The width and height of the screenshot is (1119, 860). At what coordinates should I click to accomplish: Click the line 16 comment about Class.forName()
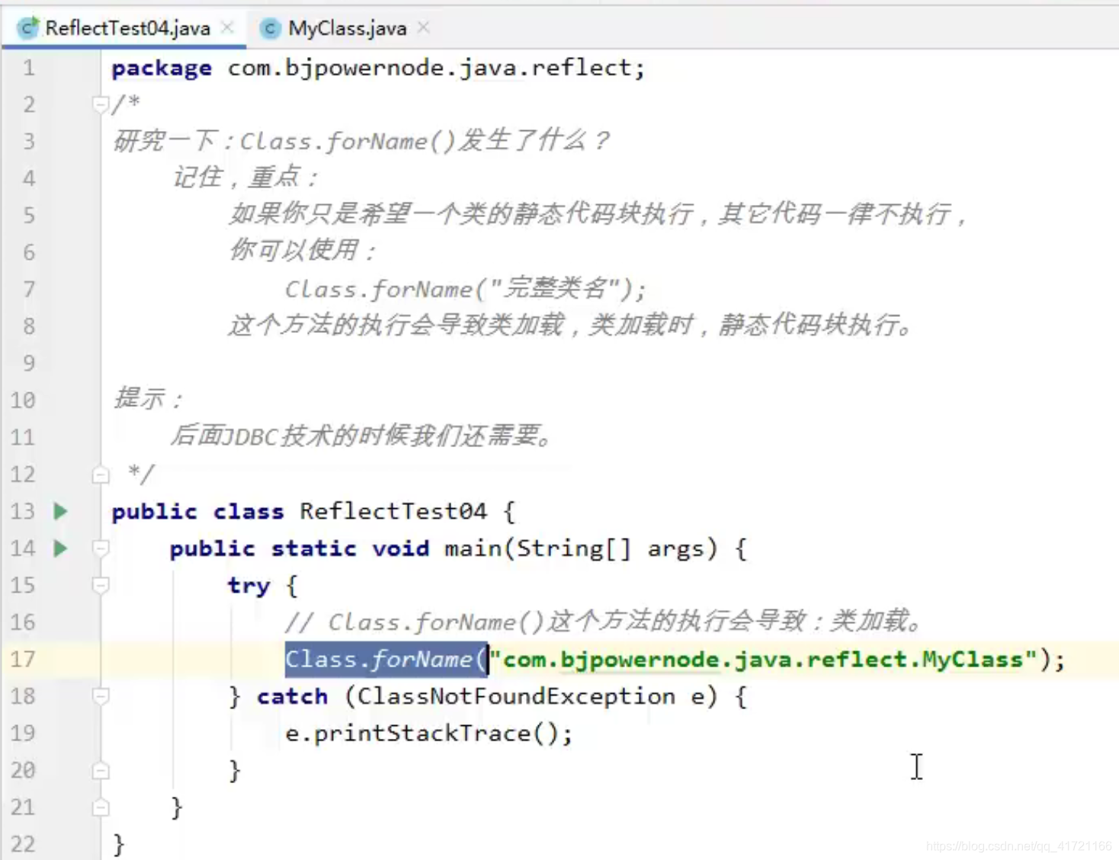click(604, 622)
